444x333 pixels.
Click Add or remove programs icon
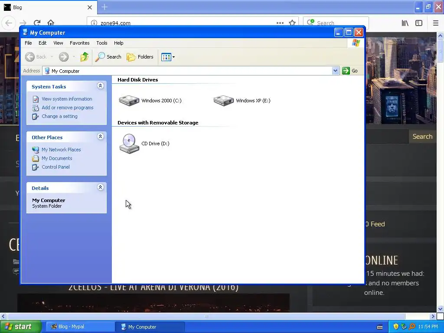coord(36,108)
